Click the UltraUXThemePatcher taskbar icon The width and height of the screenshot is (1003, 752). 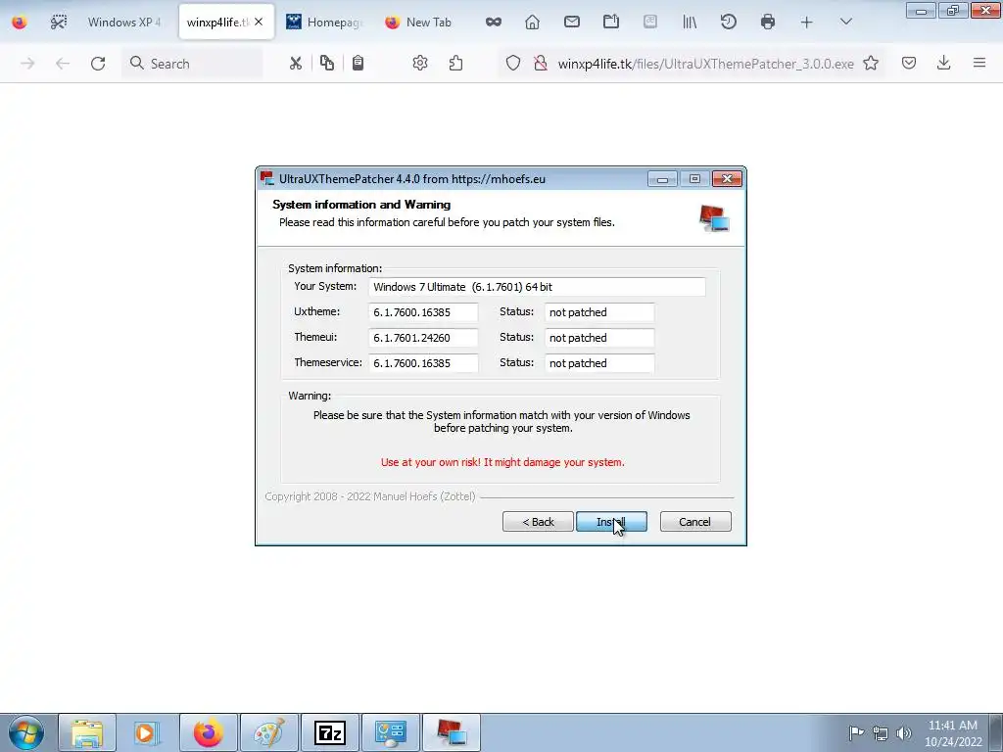click(x=452, y=732)
